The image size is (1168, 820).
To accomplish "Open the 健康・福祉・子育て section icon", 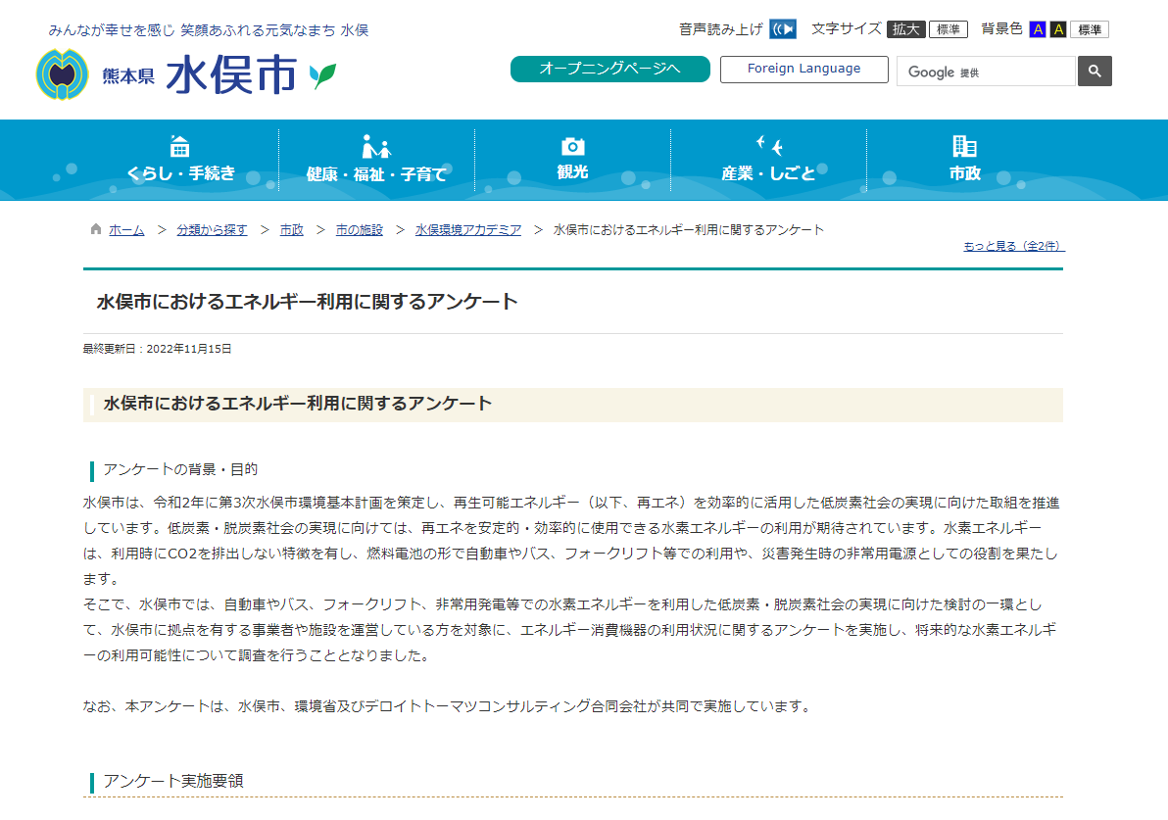I will [x=375, y=145].
